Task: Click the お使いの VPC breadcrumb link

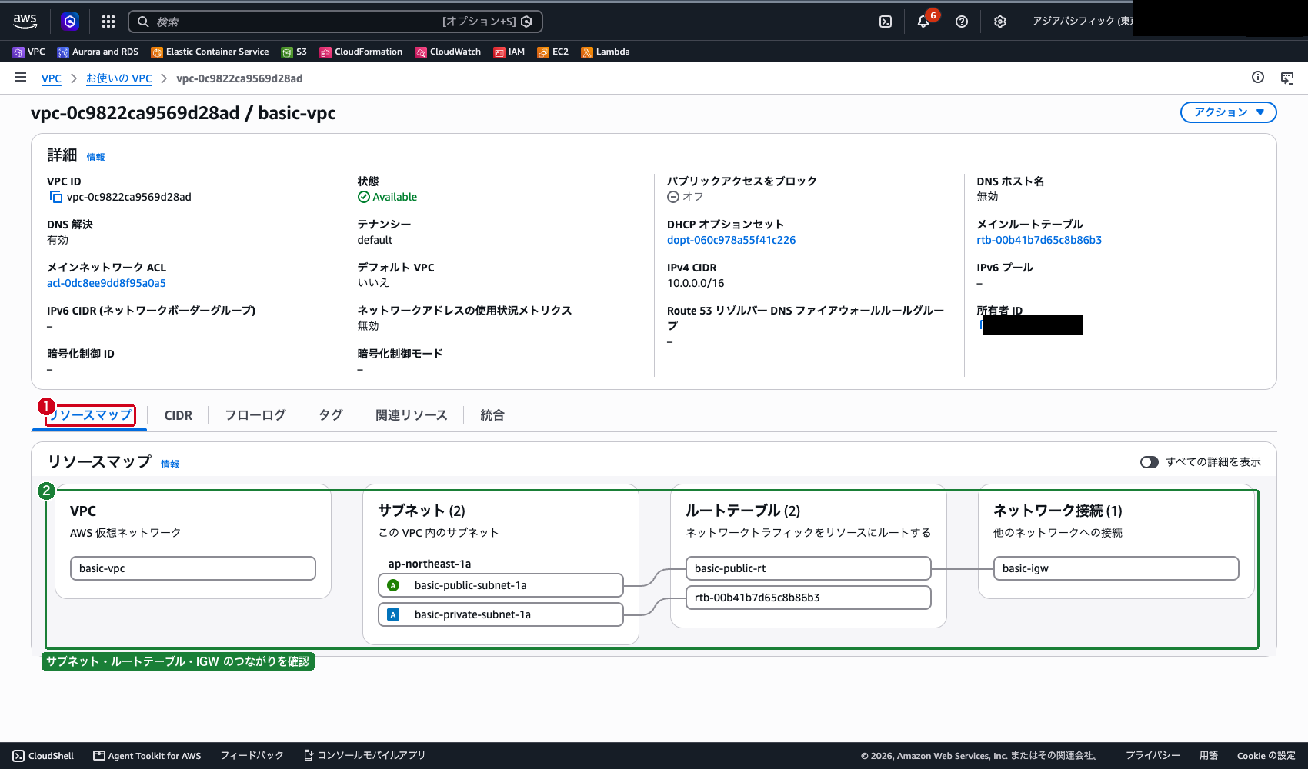Action: click(119, 78)
